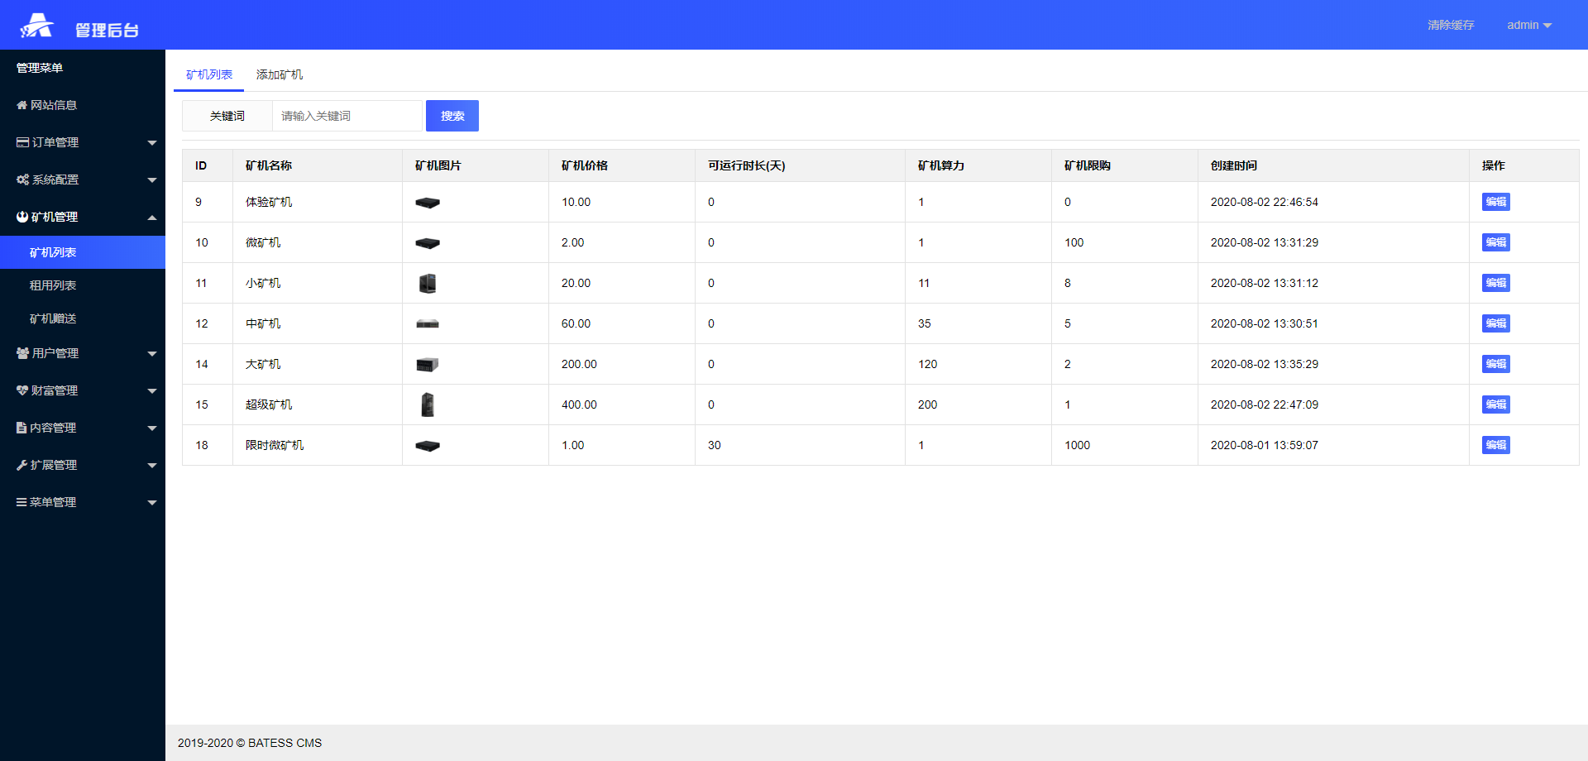Click the document icon beside 内容管理
Image resolution: width=1588 pixels, height=761 pixels.
pyautogui.click(x=22, y=428)
